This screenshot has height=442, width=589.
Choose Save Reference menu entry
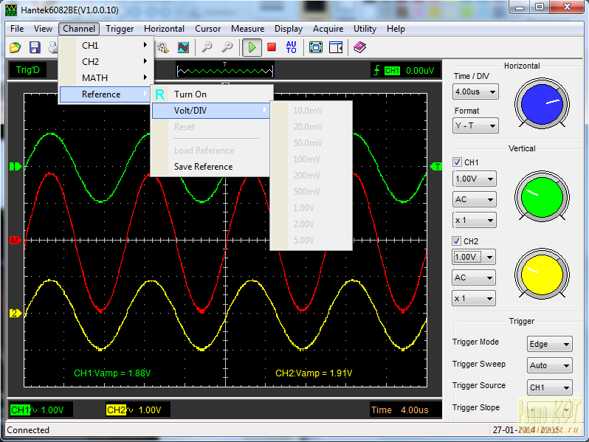pos(203,167)
